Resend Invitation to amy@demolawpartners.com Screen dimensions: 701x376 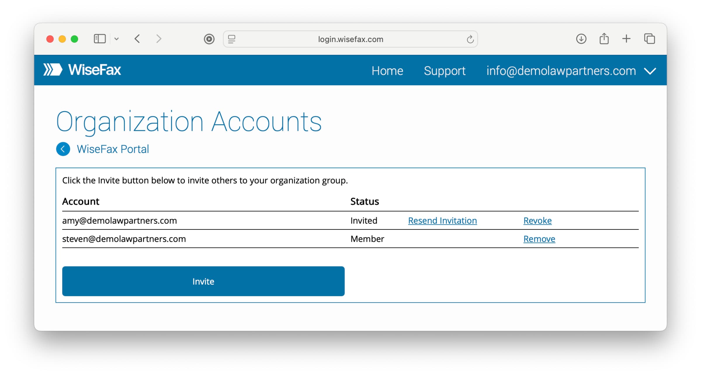point(443,221)
